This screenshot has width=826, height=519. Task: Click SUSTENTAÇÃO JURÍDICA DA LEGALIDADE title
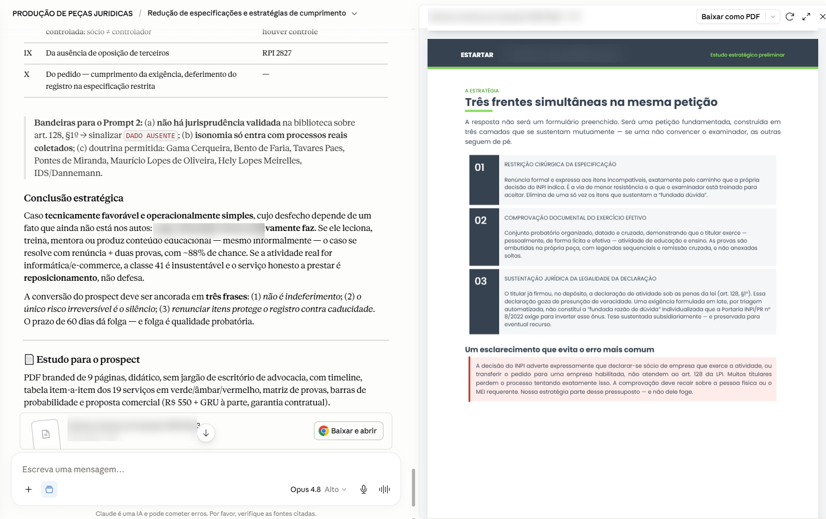pyautogui.click(x=580, y=279)
